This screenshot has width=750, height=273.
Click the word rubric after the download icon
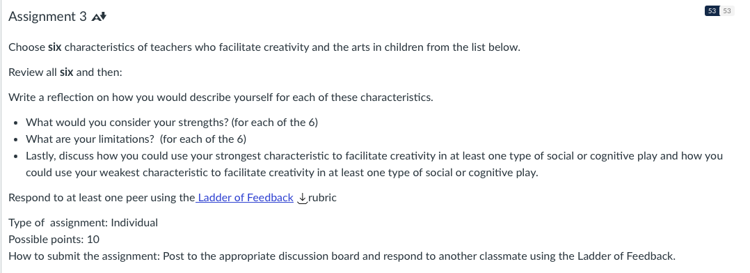point(322,198)
